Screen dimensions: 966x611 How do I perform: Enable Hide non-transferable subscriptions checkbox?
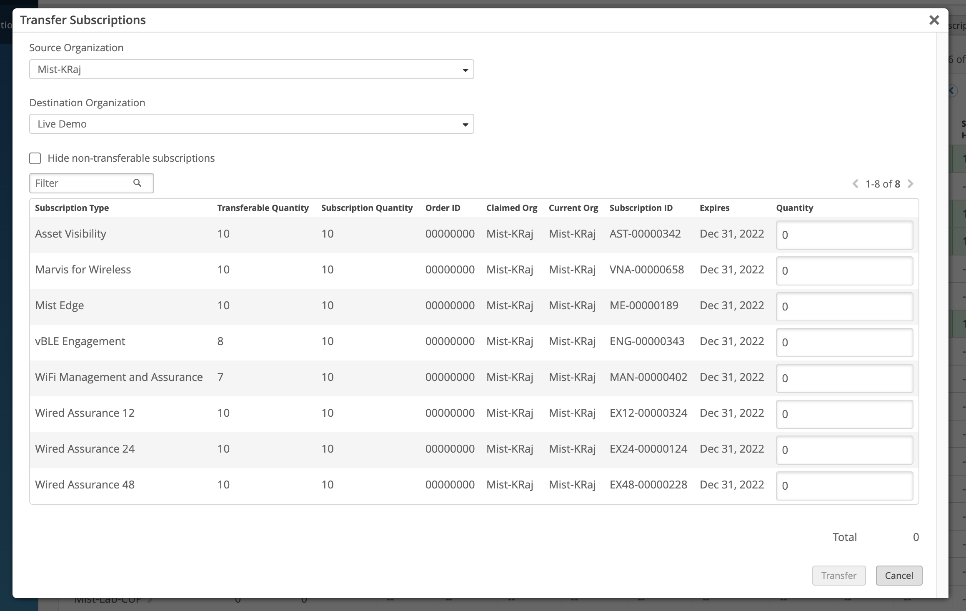pos(35,158)
